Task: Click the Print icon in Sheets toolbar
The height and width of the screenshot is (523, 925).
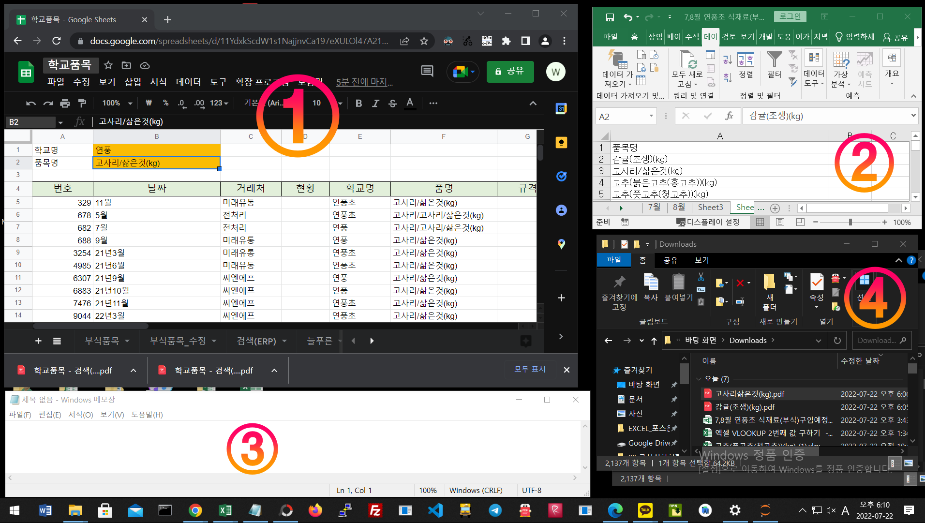Action: click(65, 103)
